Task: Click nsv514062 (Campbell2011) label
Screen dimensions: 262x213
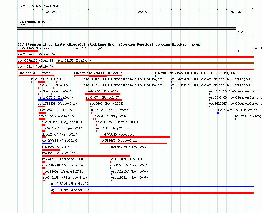Action: click(64, 172)
